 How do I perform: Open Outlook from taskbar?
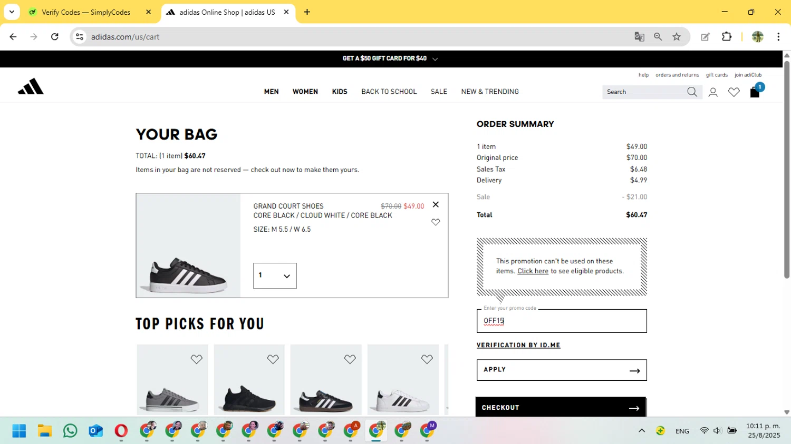click(x=95, y=431)
